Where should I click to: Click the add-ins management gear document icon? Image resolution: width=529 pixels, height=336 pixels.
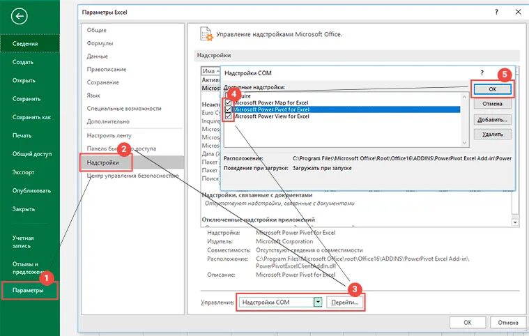(206, 34)
